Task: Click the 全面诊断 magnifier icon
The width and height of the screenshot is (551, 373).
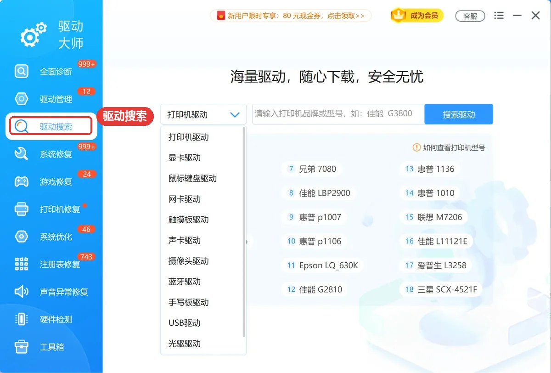Action: [x=22, y=71]
